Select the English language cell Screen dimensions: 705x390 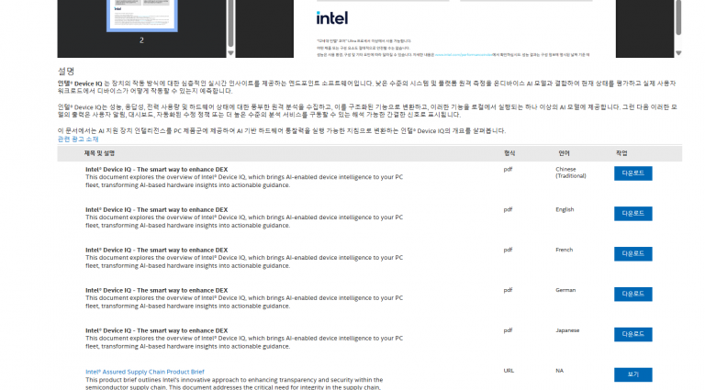[x=565, y=209]
